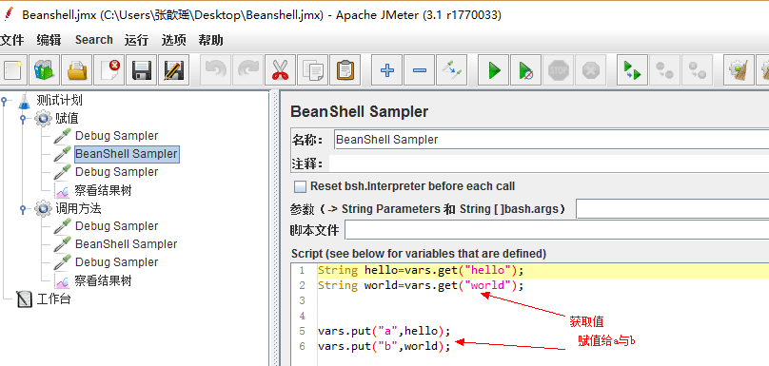Click the Open file folder icon
The height and width of the screenshot is (366, 769).
pyautogui.click(x=77, y=70)
